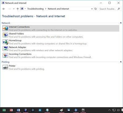Open the address bar history dropdown
This screenshot has width=123, height=113.
92,9
